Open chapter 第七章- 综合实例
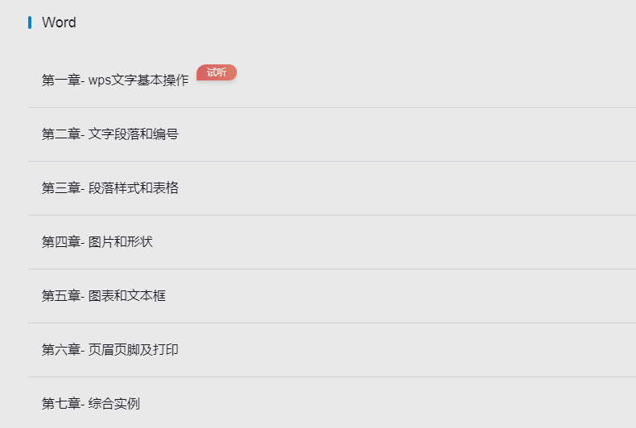Screen dimensions: 636x428 point(332,402)
